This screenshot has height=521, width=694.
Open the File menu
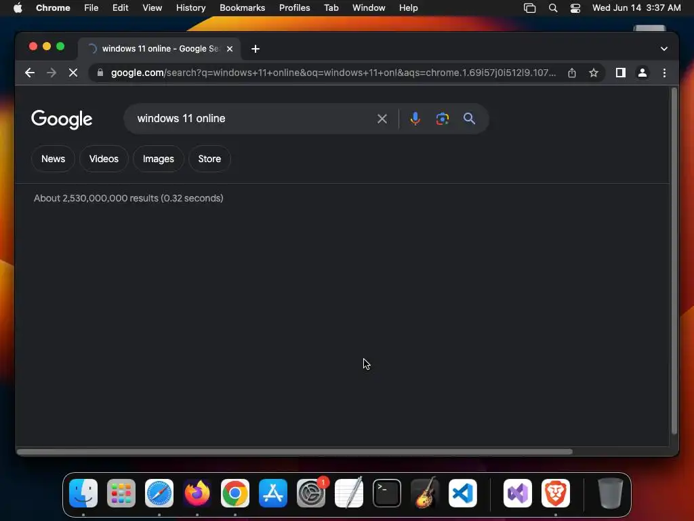91,8
